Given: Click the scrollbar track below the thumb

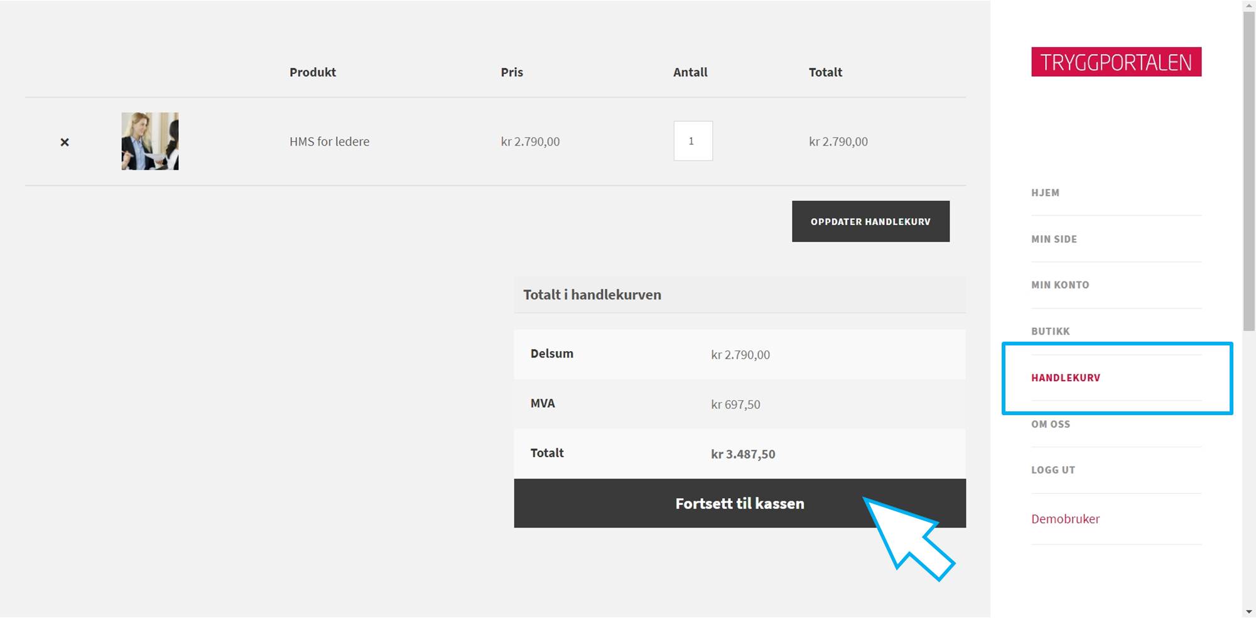Looking at the screenshot, I should pos(1248,471).
